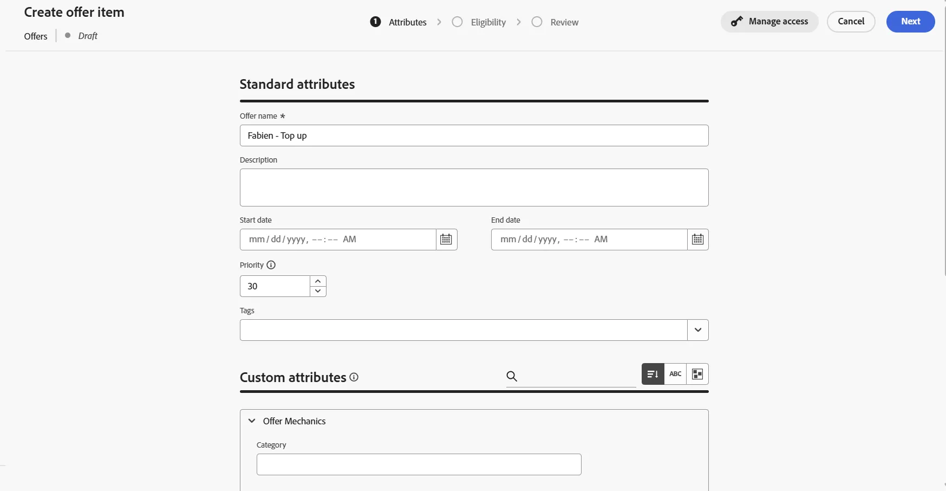Image resolution: width=946 pixels, height=491 pixels.
Task: Click the Cancel button
Action: (851, 22)
